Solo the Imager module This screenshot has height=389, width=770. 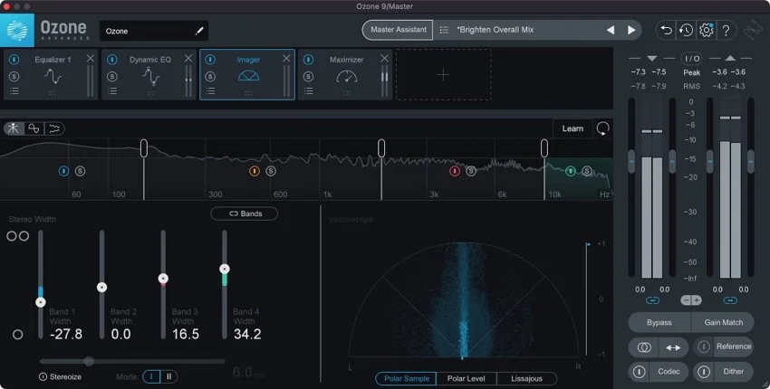click(210, 77)
